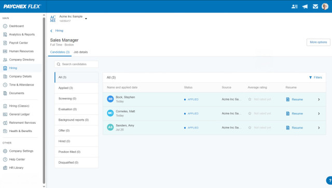Click the back chevron beside Hiring

coord(51,31)
